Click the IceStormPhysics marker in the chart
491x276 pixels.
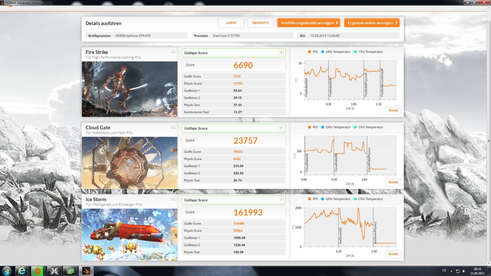tap(375, 233)
